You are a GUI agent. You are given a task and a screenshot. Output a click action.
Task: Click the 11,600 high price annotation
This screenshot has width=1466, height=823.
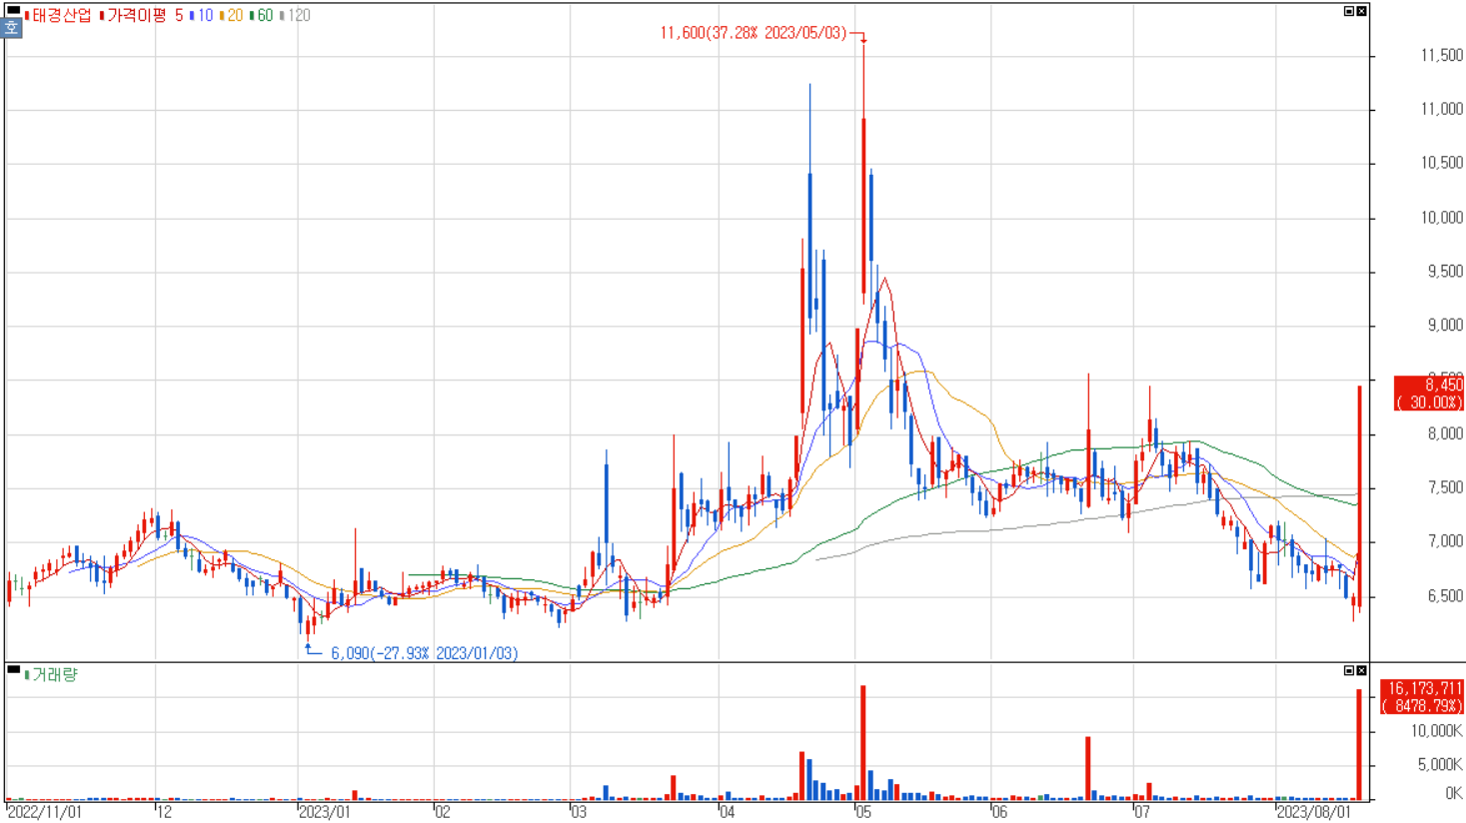[x=752, y=33]
